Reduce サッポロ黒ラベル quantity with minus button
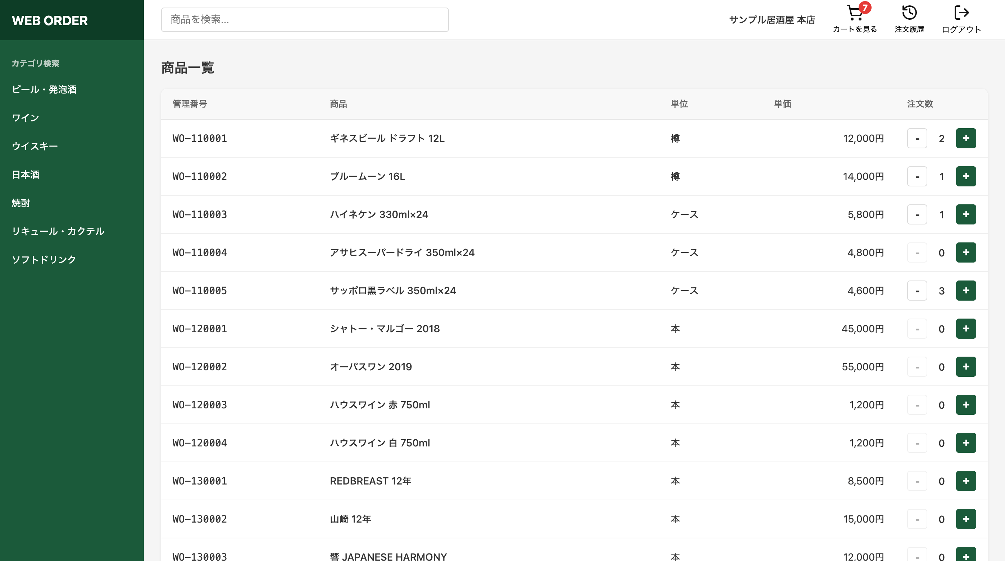 917,291
